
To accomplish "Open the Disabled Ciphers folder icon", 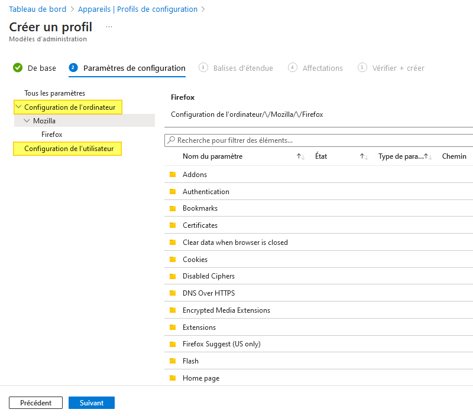I will (x=172, y=276).
